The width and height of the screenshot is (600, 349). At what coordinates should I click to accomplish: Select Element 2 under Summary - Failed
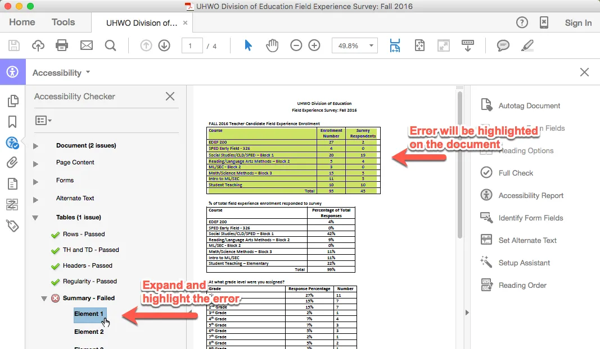click(x=89, y=332)
